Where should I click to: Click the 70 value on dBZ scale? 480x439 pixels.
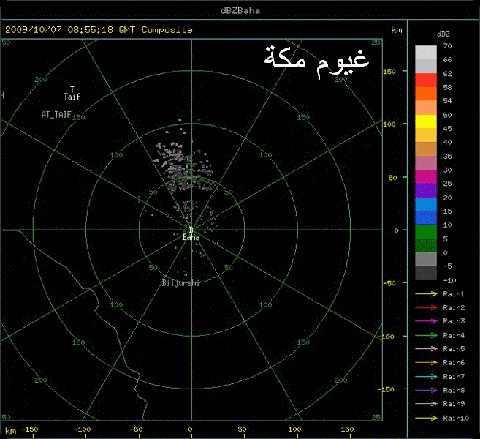pos(447,46)
